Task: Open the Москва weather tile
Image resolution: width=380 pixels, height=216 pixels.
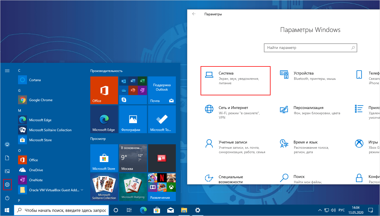Action: pos(133,158)
